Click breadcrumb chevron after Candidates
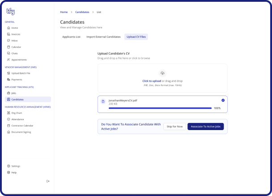Screen dimensions: 272x196 coord(93,12)
